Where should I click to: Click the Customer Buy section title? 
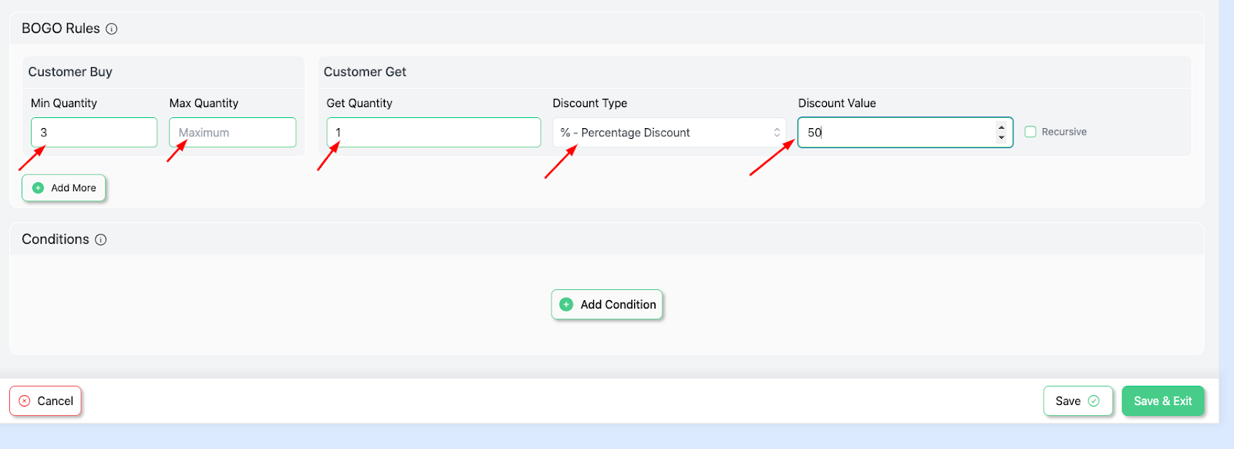pyautogui.click(x=70, y=72)
